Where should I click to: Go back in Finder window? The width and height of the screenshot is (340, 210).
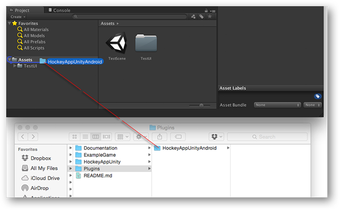point(23,137)
